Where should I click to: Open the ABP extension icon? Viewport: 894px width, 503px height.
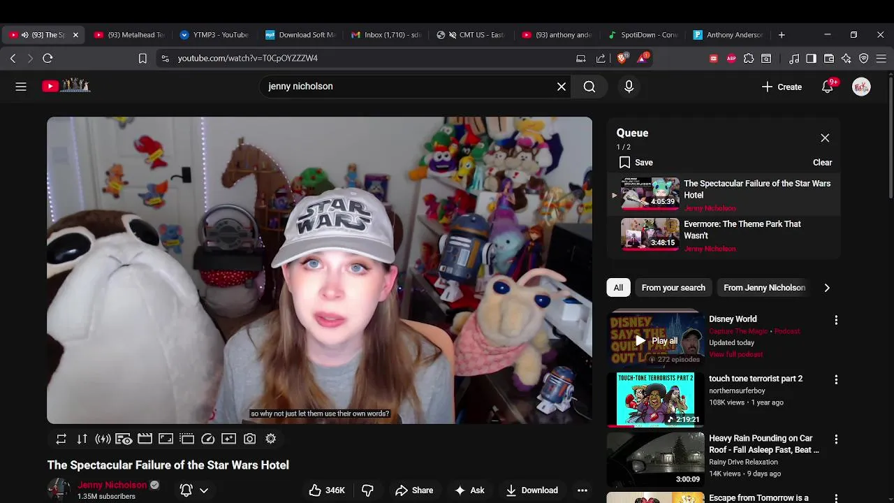[x=731, y=59]
